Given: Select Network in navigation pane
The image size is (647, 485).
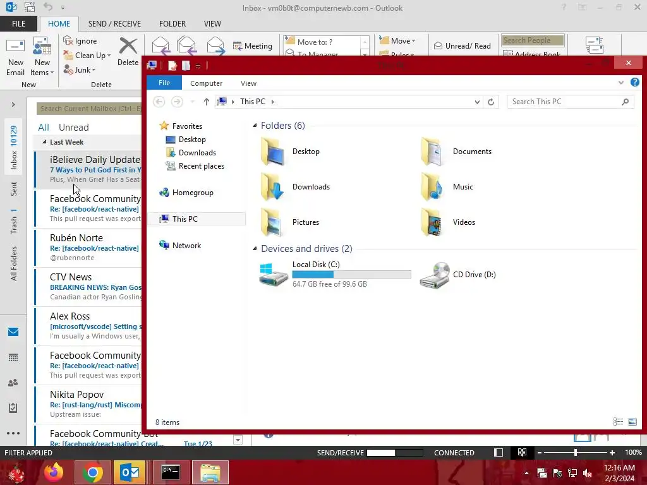Looking at the screenshot, I should (180, 245).
